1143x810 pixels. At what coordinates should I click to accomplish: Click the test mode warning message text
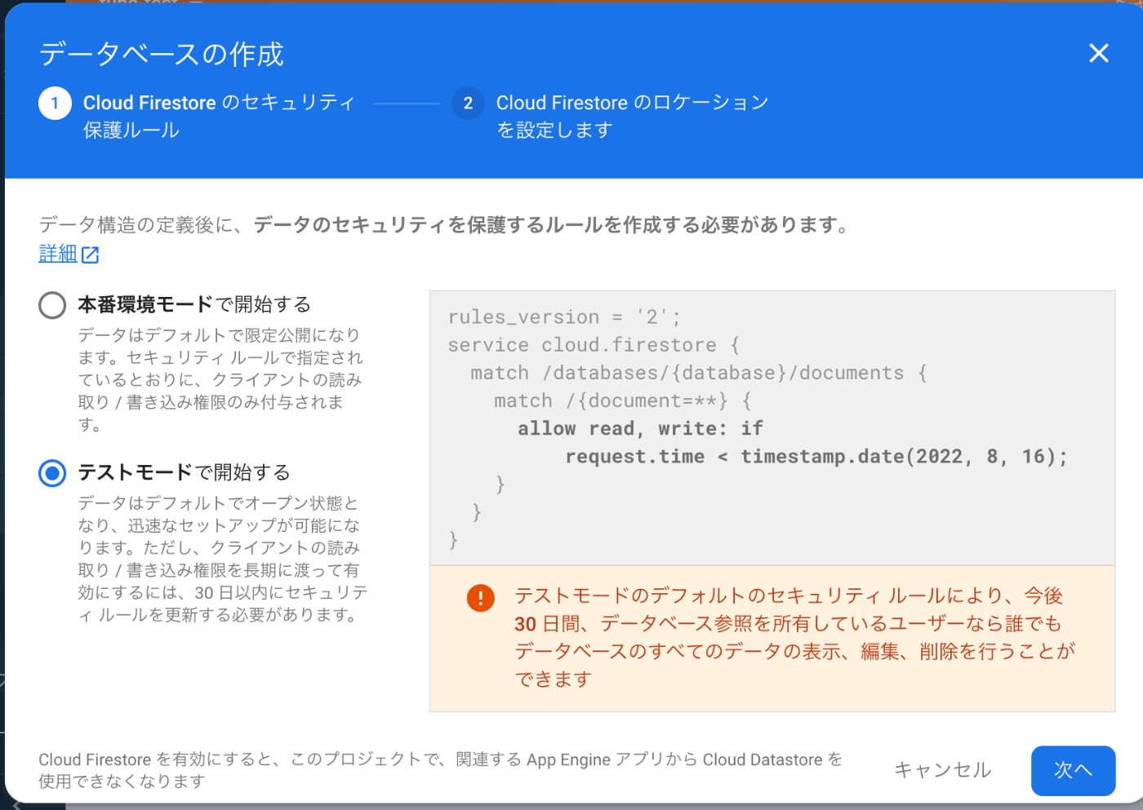click(794, 637)
